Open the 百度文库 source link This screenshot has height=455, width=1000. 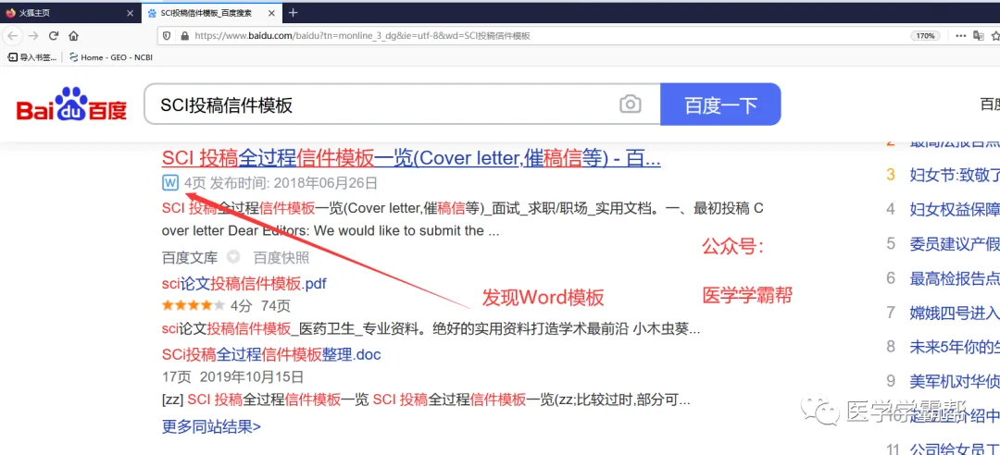click(x=190, y=257)
